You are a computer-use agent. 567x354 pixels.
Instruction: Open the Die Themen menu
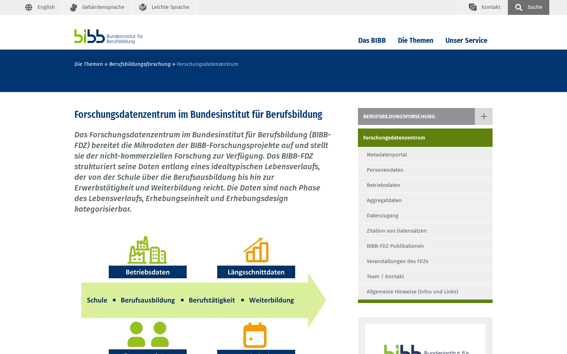415,40
